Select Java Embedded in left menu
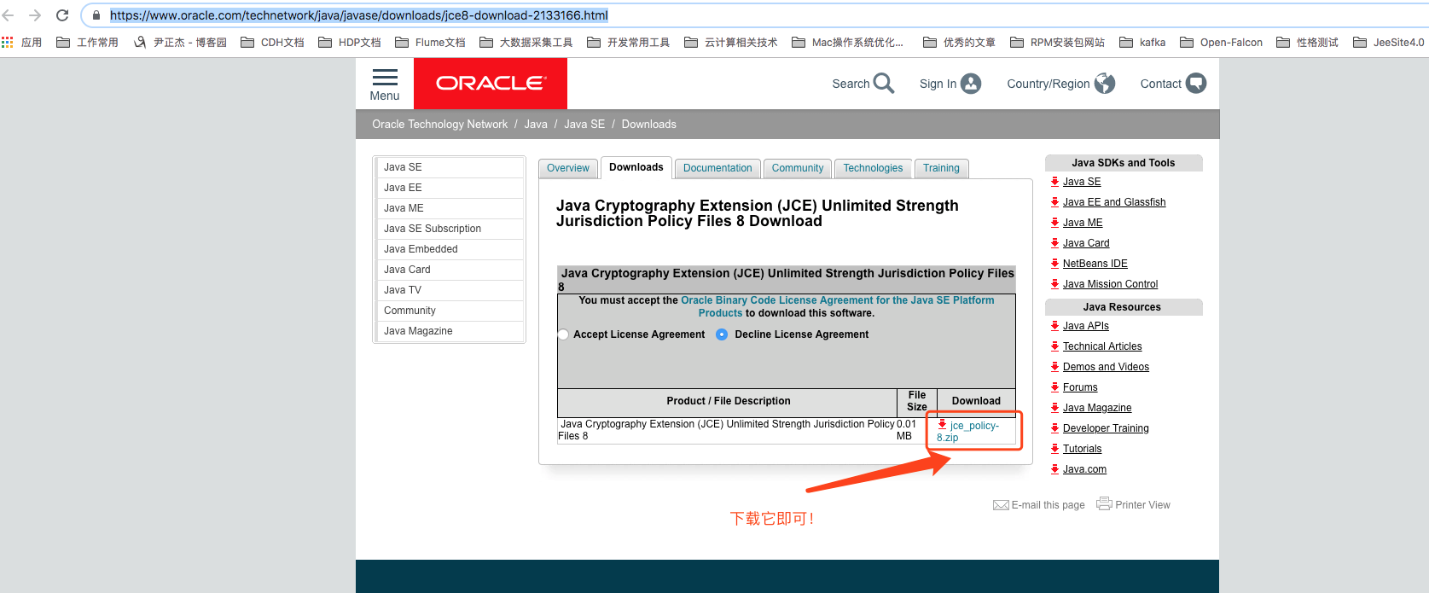This screenshot has width=1429, height=593. point(450,249)
